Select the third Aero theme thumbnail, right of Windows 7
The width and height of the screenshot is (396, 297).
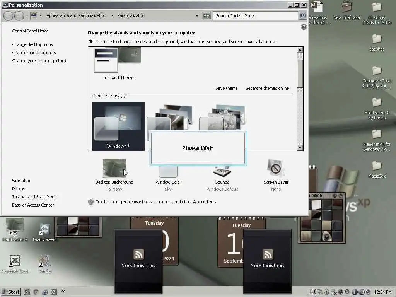pos(222,118)
